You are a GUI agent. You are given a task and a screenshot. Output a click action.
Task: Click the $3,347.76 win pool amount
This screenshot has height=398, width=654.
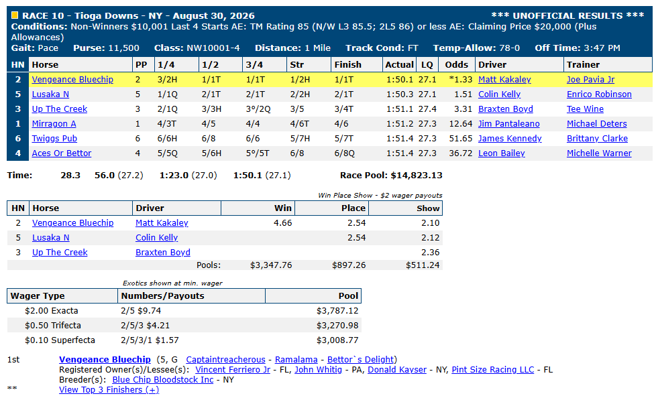click(x=271, y=265)
